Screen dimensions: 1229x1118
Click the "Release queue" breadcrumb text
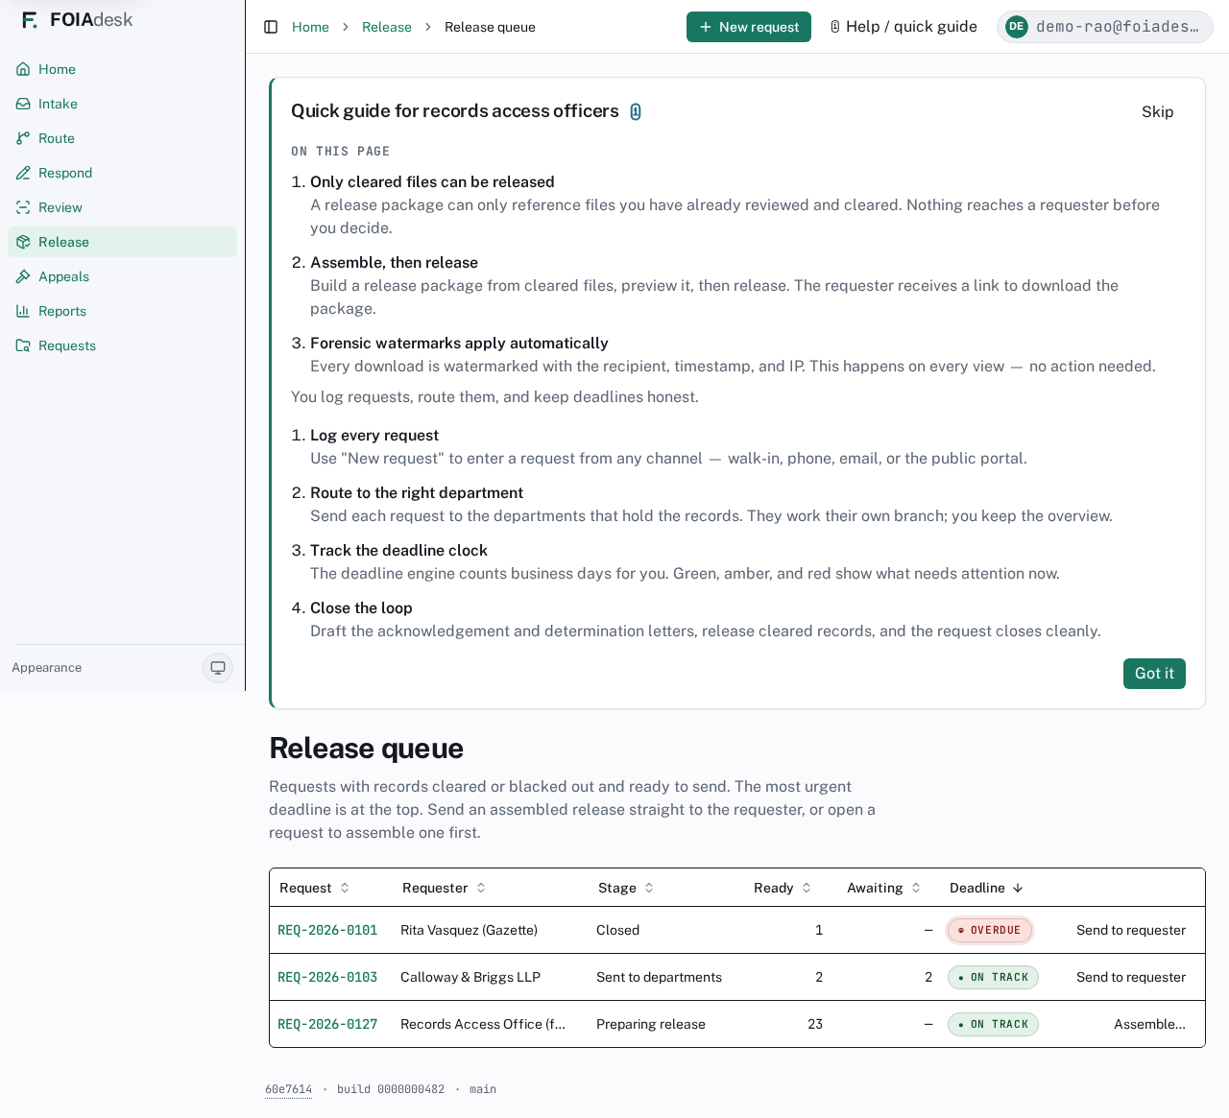click(490, 27)
